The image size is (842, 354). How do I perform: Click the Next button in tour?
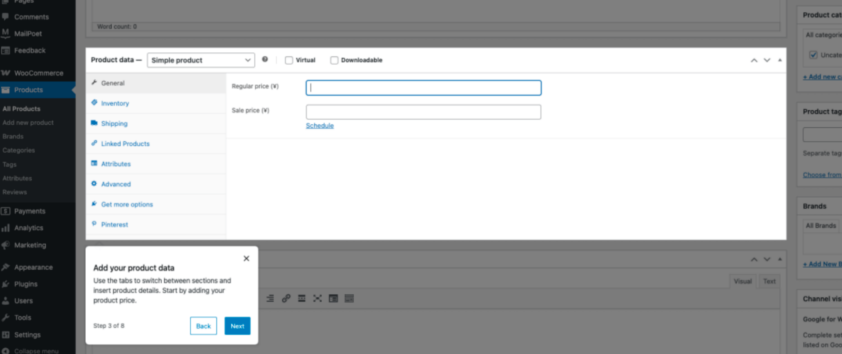pos(237,326)
